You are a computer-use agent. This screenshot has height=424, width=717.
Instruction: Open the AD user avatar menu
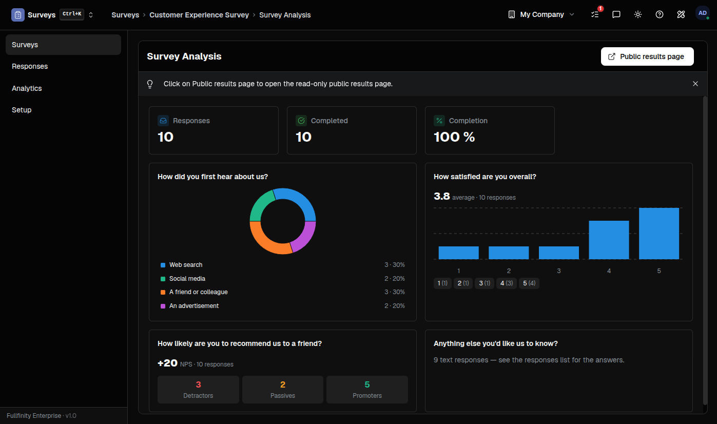703,13
